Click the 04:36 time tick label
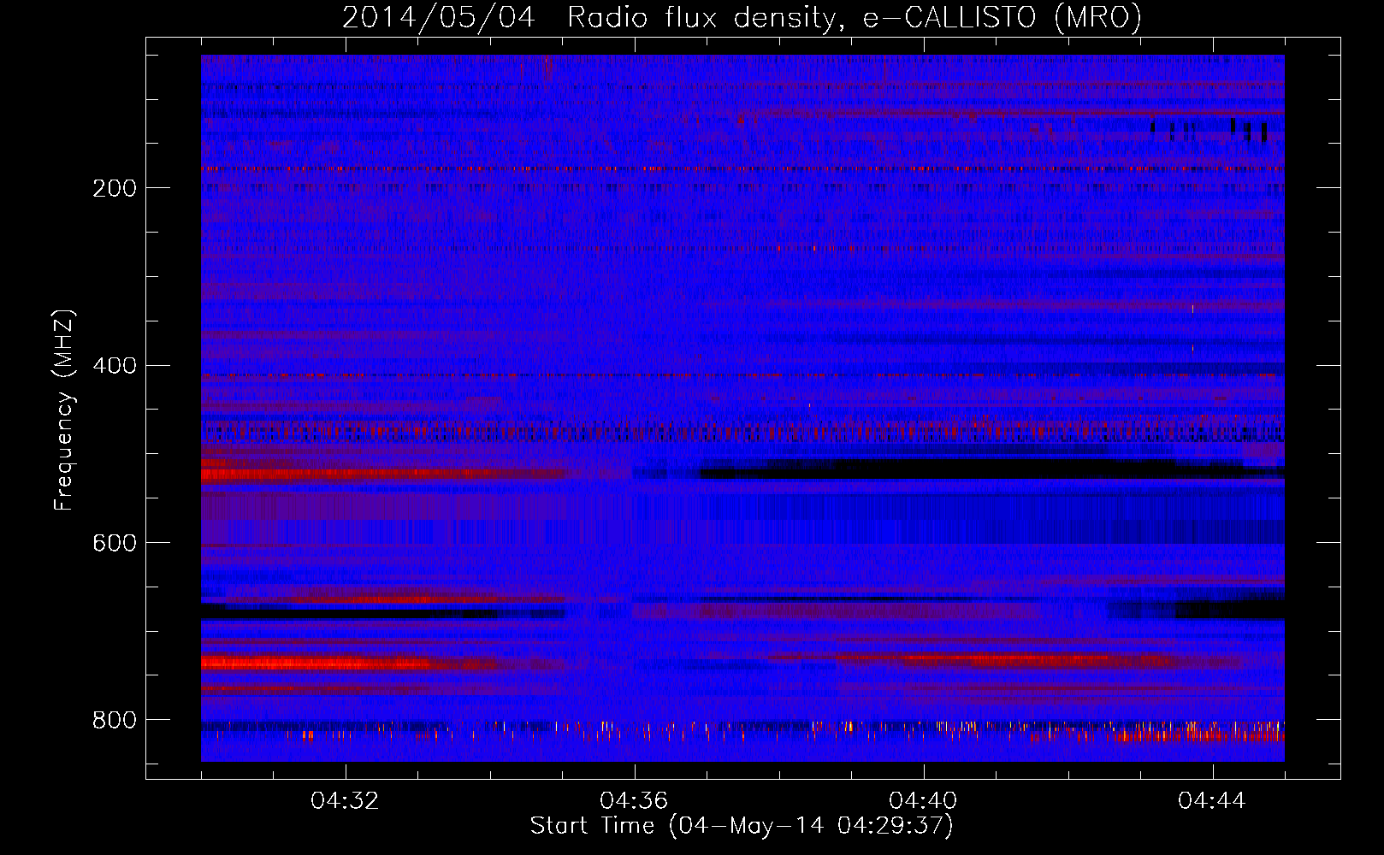 coord(634,801)
